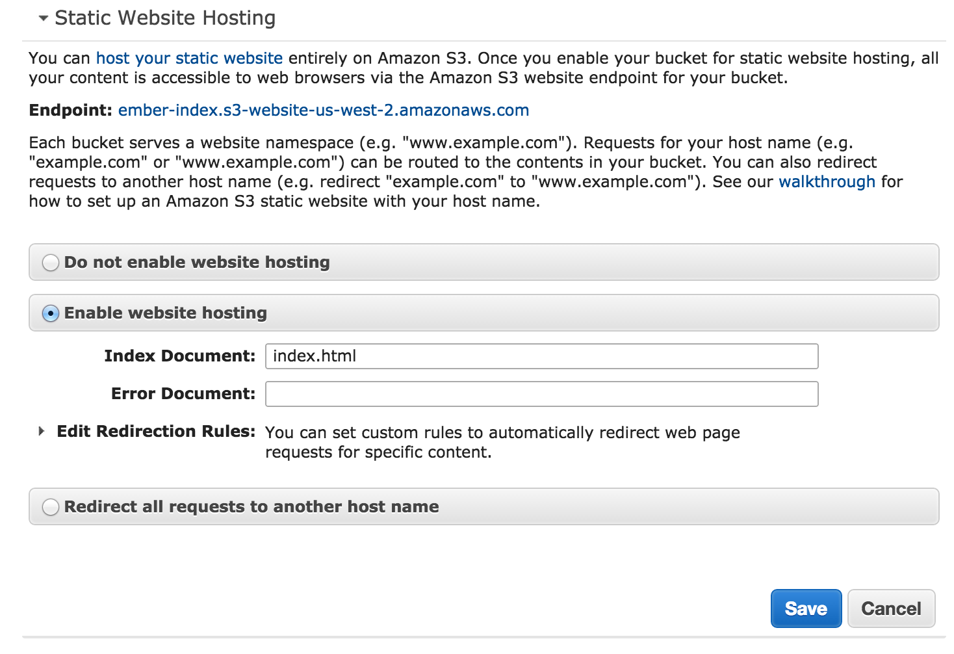The image size is (954, 654).
Task: Open the ember-index S3 endpoint URL
Action: (323, 111)
